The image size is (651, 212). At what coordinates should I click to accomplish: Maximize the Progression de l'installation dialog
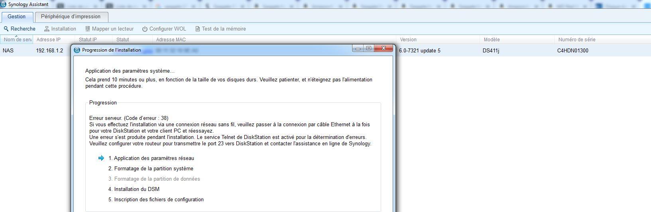(x=369, y=48)
